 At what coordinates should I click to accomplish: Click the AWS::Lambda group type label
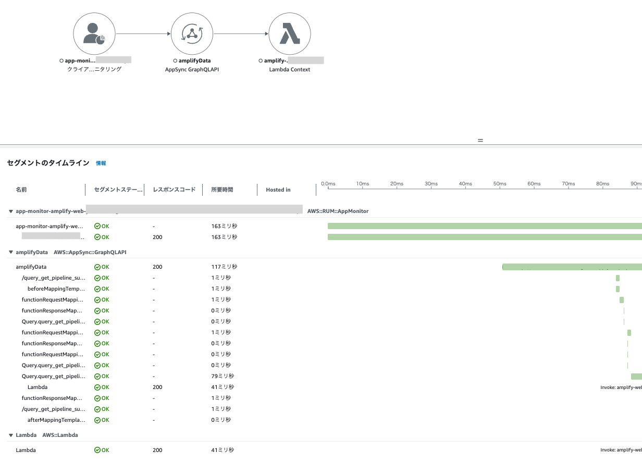tap(60, 435)
